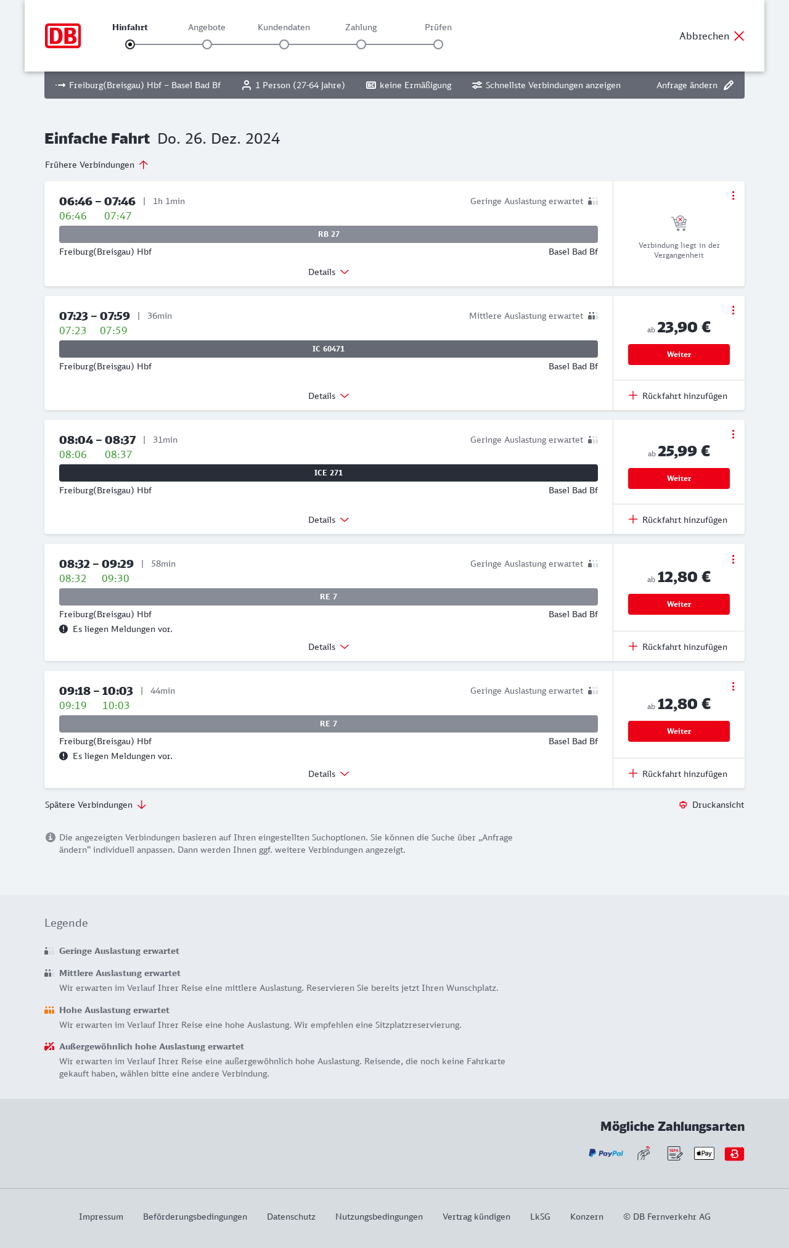Click the Druckansicht printer icon
789x1248 pixels.
coord(683,805)
